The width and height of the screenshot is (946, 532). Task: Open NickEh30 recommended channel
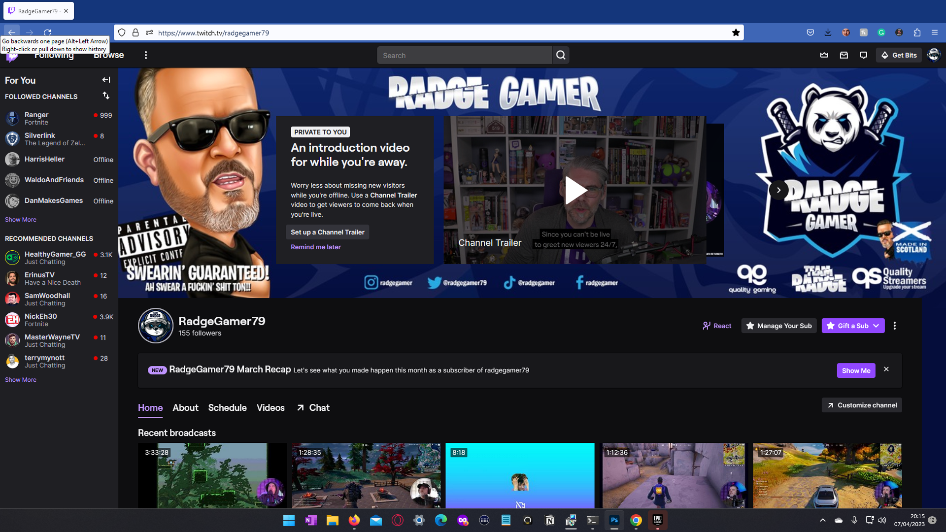59,320
